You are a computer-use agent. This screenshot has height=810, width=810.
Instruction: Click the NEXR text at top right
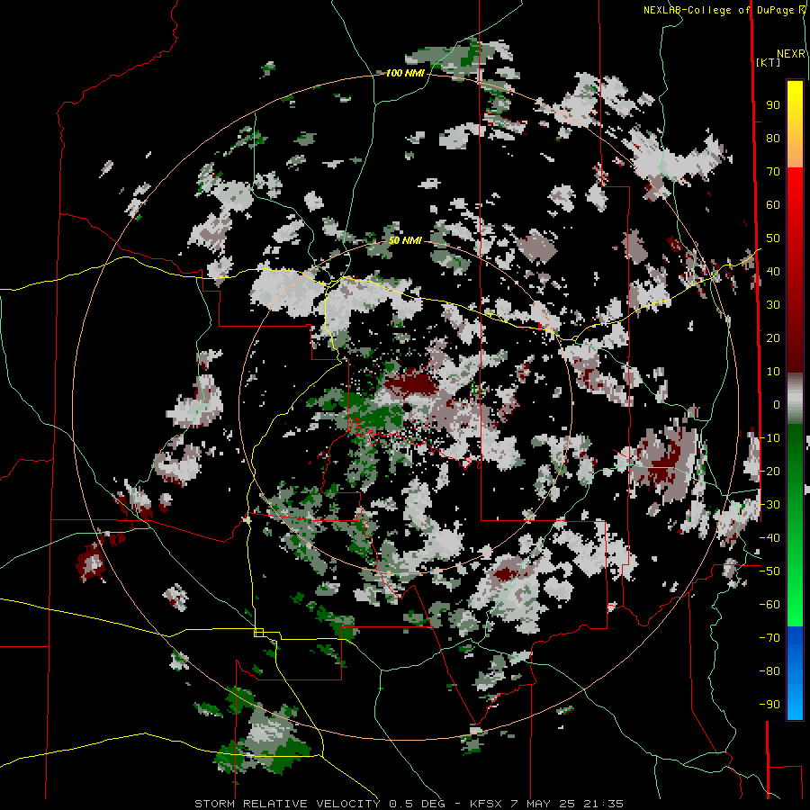tap(791, 54)
